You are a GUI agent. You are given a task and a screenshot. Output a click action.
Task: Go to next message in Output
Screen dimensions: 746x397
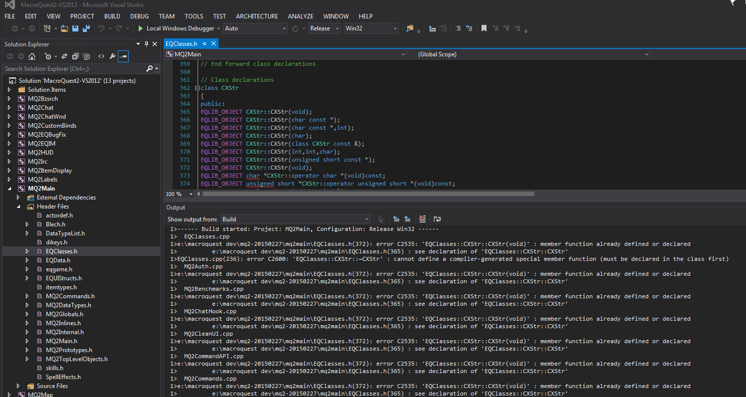[x=407, y=219]
